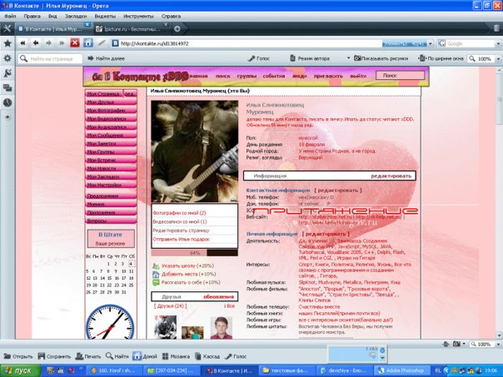Click the wand pencil icon
The width and height of the screenshot is (503, 377).
[x=102, y=43]
